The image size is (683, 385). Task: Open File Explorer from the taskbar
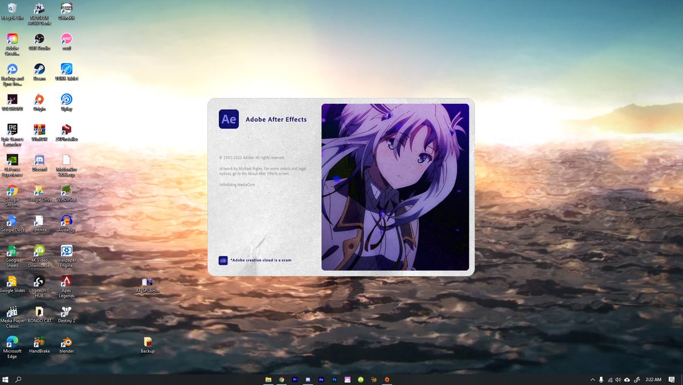[268, 379]
